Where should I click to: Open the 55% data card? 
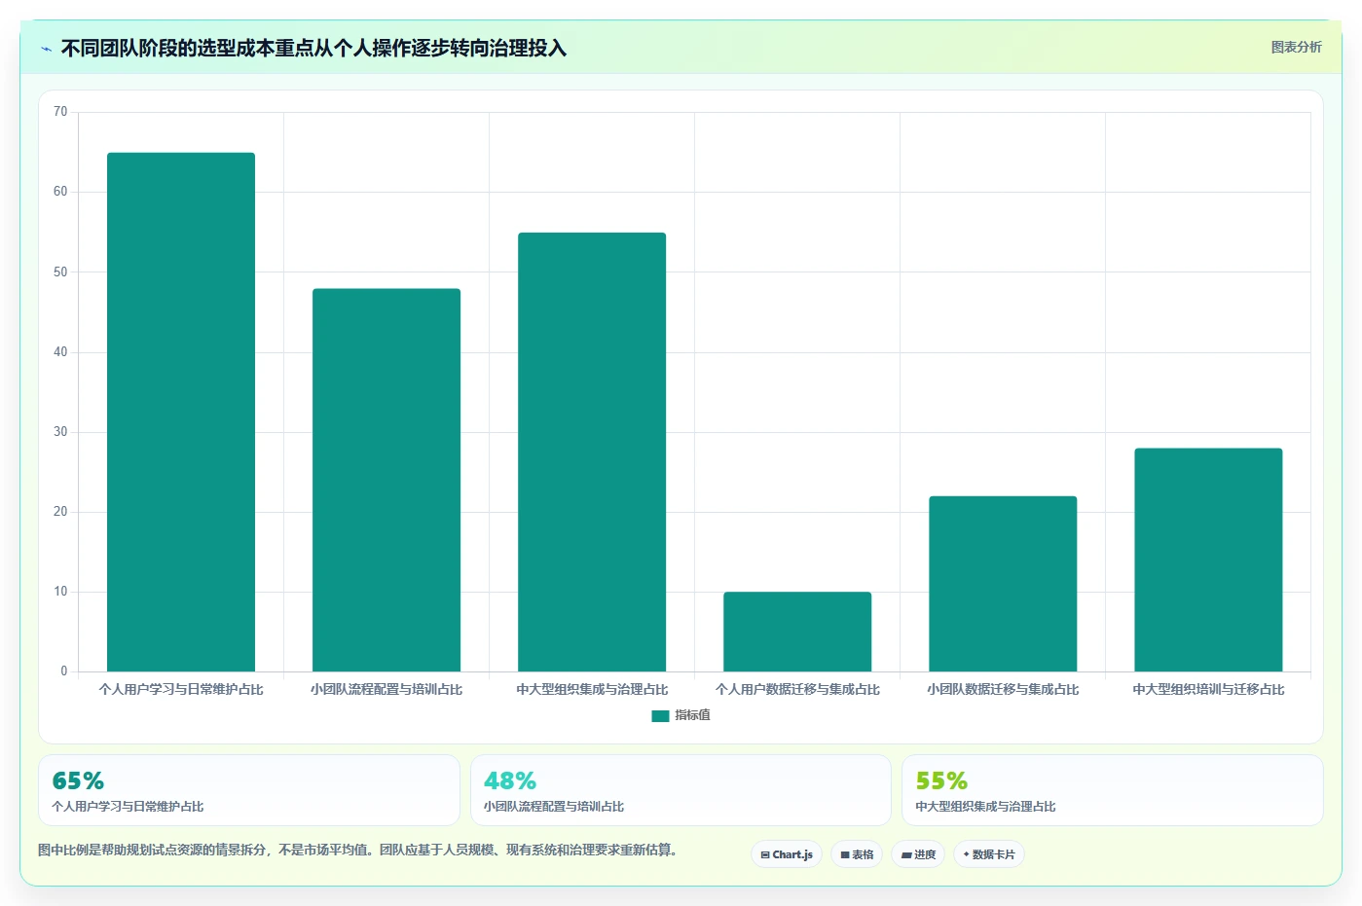click(1112, 790)
